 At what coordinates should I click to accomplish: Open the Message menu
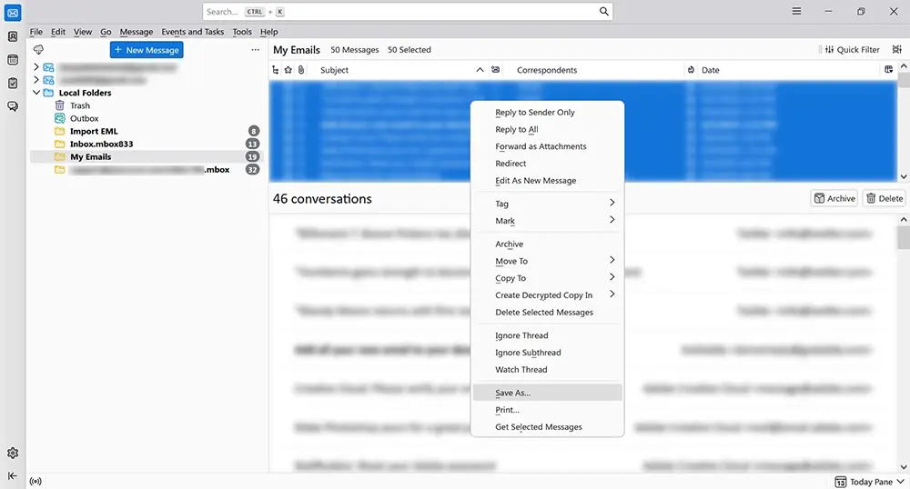point(136,32)
